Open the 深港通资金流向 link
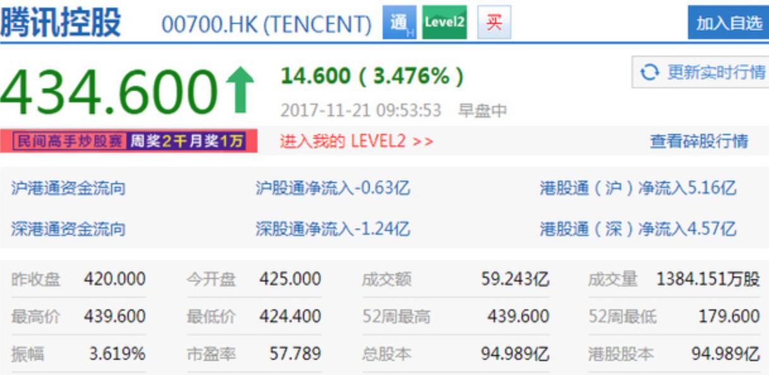Viewport: 769px width, 375px height. pyautogui.click(x=68, y=229)
